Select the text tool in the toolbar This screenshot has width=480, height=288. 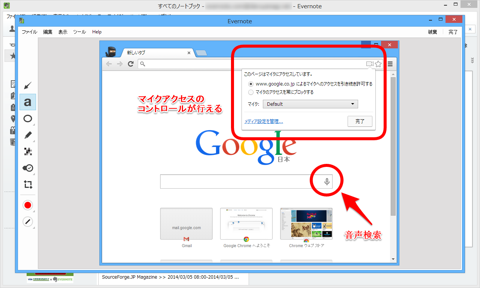point(28,101)
